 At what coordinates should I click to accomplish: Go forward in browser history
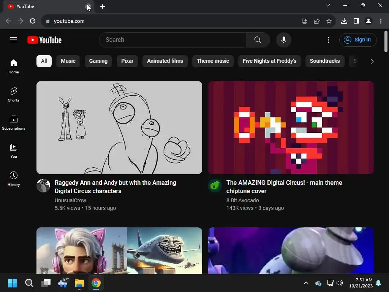click(x=21, y=21)
